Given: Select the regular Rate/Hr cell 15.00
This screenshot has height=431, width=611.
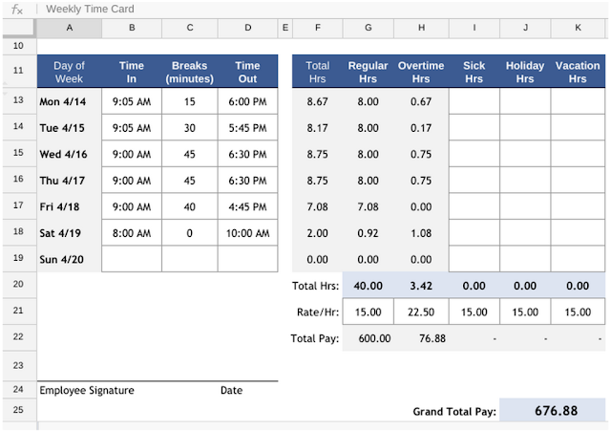Looking at the screenshot, I should click(369, 312).
